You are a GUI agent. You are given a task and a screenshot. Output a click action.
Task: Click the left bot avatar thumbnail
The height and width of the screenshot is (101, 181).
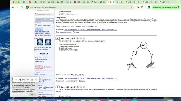(x=40, y=42)
